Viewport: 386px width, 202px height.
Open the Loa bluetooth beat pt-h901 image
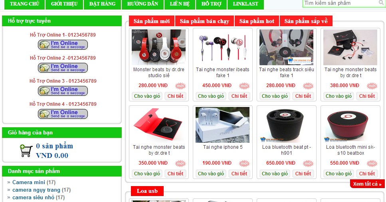(x=287, y=125)
